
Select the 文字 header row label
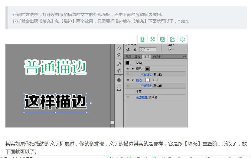pos(139,63)
